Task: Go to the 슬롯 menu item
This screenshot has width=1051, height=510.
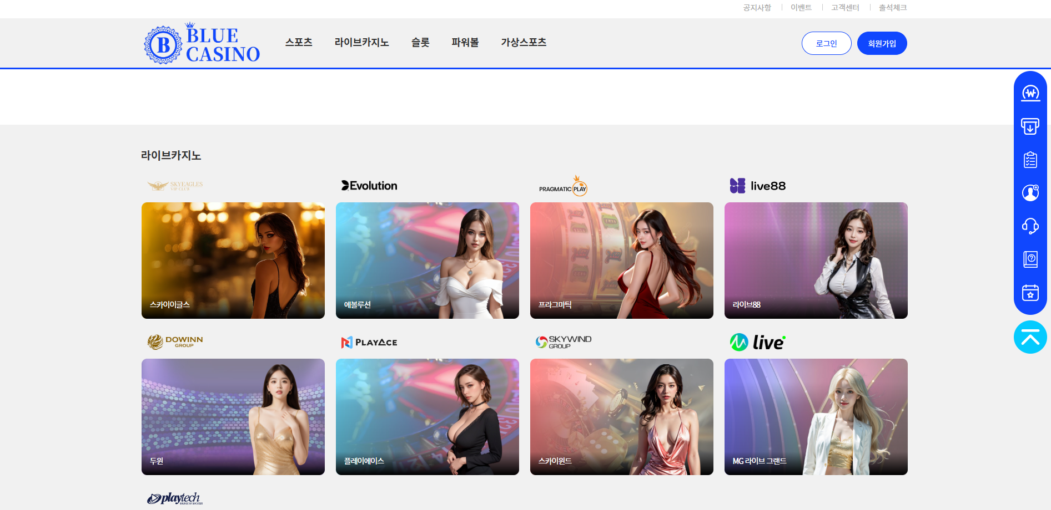Action: click(420, 43)
